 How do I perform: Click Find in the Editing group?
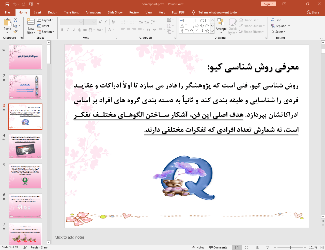[x=276, y=20]
